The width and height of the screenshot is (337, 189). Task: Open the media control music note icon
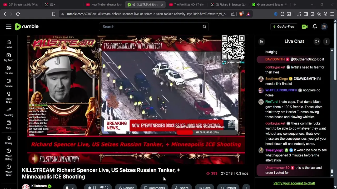click(299, 14)
